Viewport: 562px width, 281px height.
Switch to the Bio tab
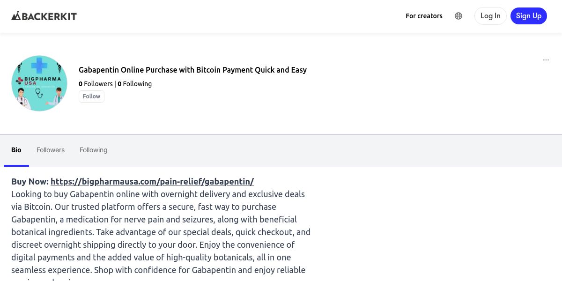pos(16,150)
